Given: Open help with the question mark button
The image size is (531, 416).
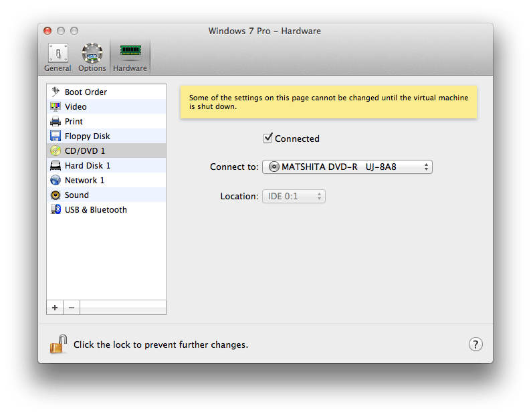Looking at the screenshot, I should coord(475,344).
